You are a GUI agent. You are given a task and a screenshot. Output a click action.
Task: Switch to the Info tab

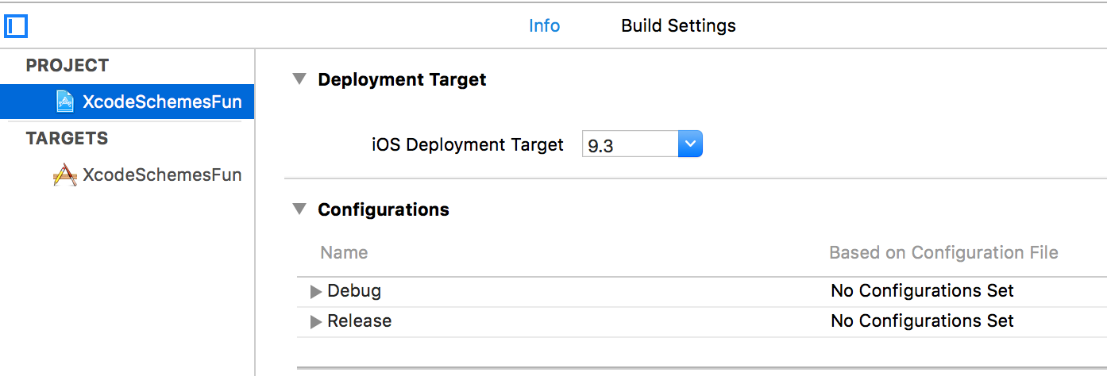544,25
